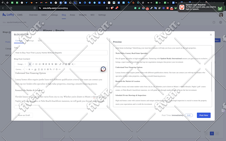Screen dimensions: 226x141
Task: Select Posts in the Blogs sidebar
Action: tap(8, 42)
